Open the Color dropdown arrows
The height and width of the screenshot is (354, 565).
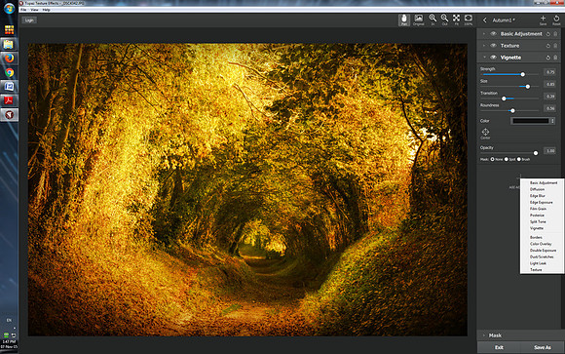(552, 121)
